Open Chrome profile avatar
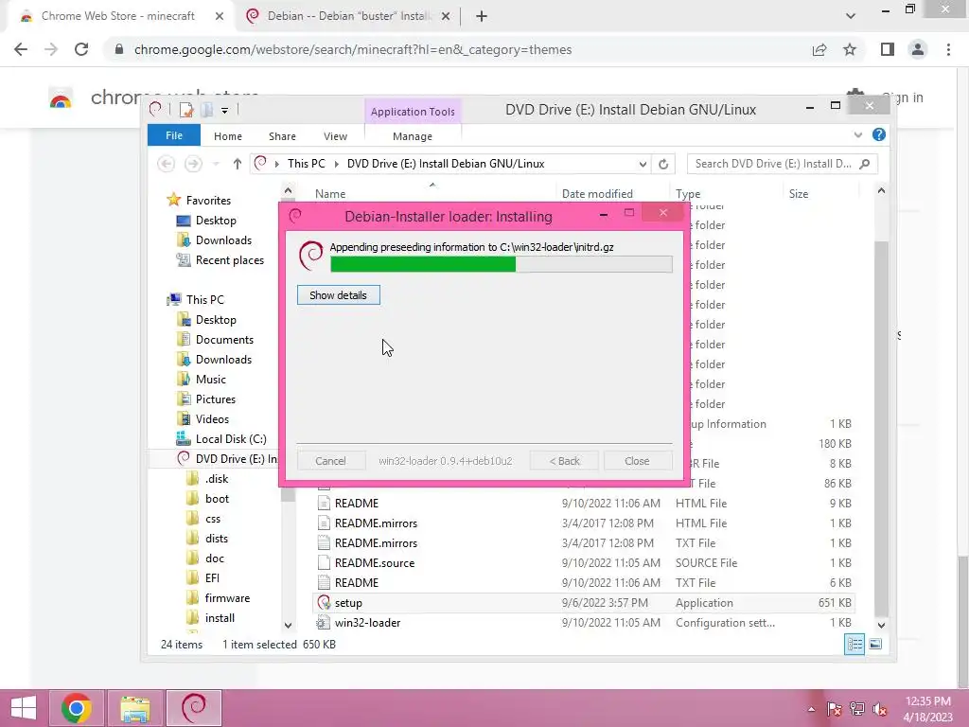The image size is (969, 727). pos(918,49)
